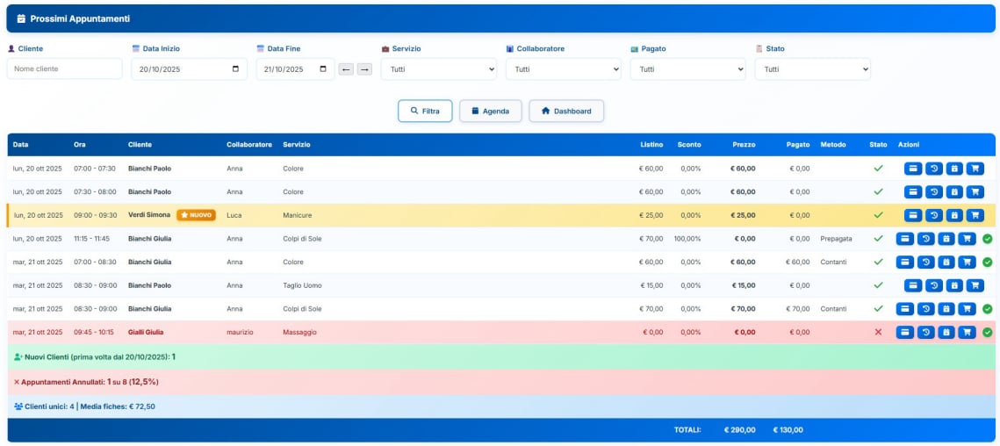Screen dimensions: 1000x446
Task: Click payment card icon on the 07:30 Bianchi Paolo row
Action: click(913, 192)
